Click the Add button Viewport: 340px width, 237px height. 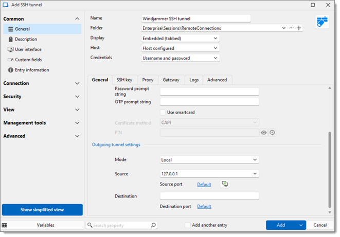point(281,225)
